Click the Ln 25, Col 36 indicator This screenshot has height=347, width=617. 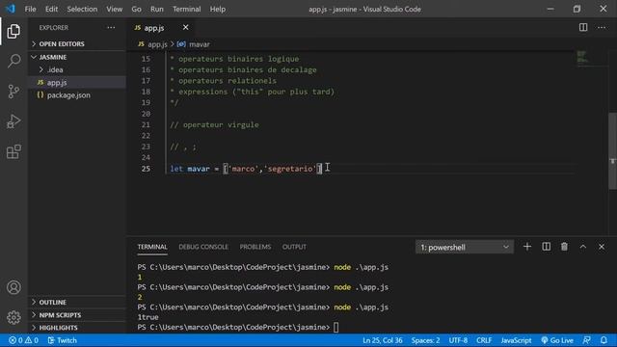[383, 340]
